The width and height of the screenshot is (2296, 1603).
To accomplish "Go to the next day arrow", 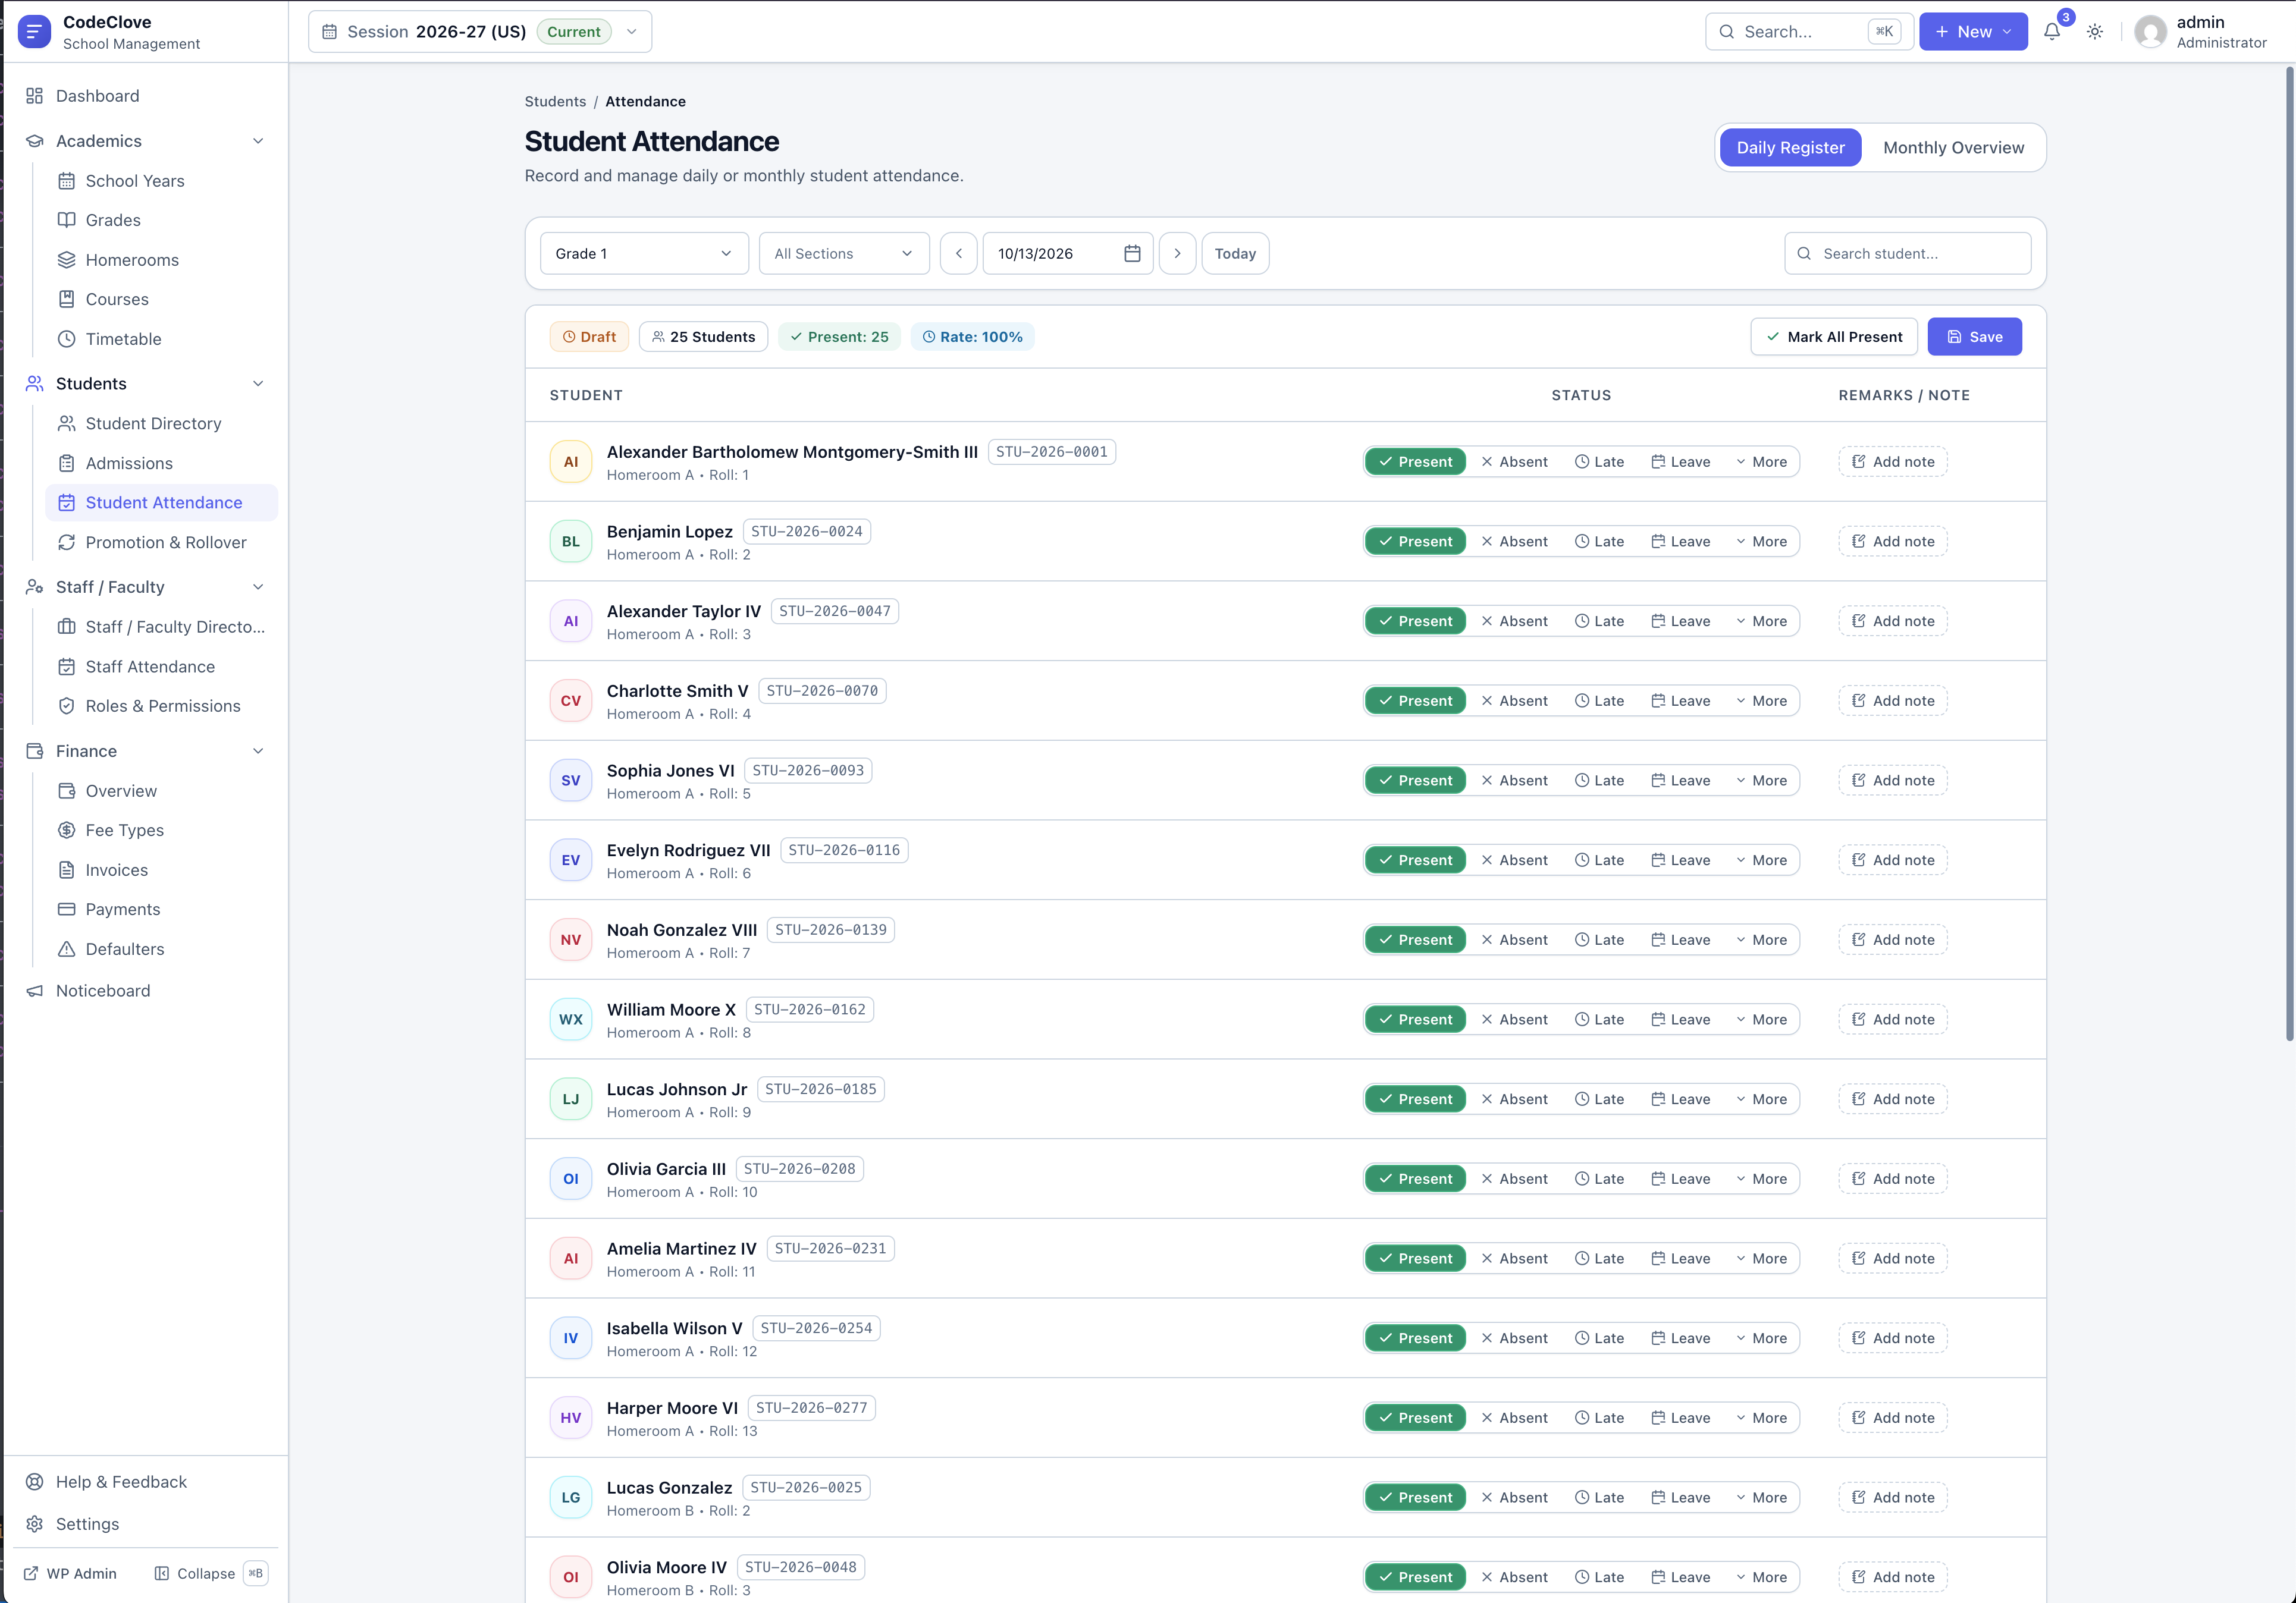I will tap(1178, 254).
